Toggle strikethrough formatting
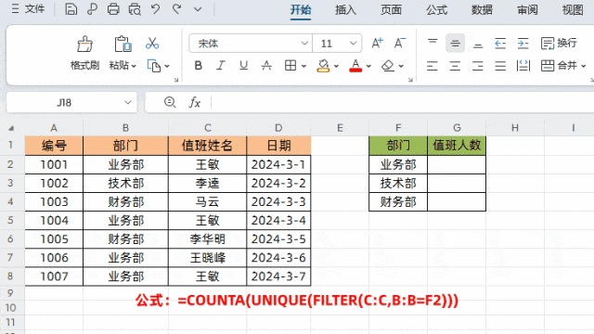This screenshot has height=334, width=594. tap(266, 66)
